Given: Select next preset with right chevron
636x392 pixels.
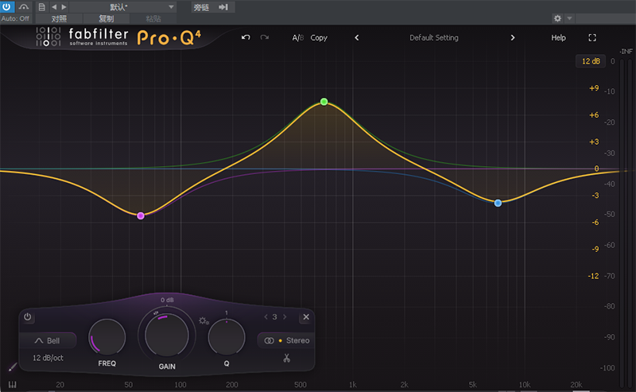Looking at the screenshot, I should click(513, 37).
